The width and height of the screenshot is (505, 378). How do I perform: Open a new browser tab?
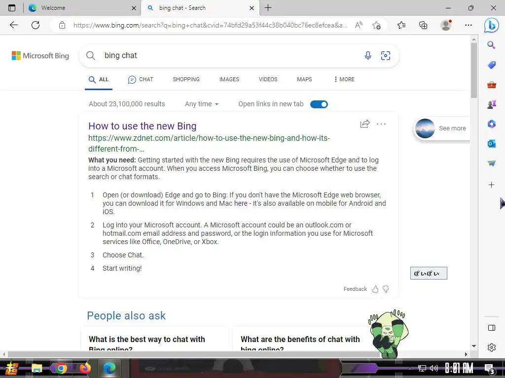pos(268,8)
